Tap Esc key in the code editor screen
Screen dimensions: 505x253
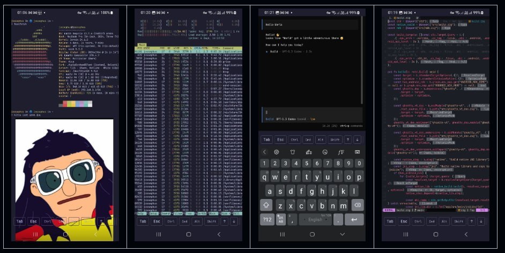tap(404, 221)
